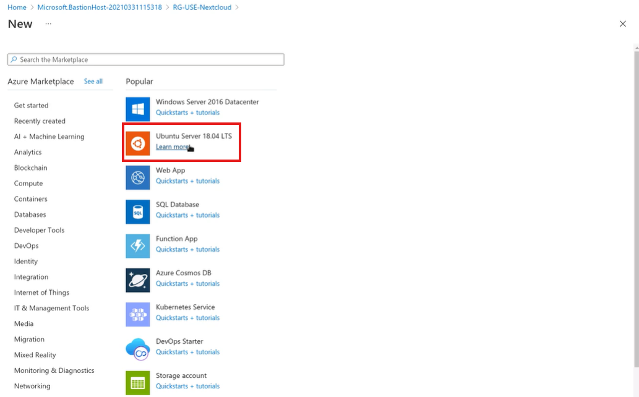Click the Azure Cosmos DB title

pos(183,273)
